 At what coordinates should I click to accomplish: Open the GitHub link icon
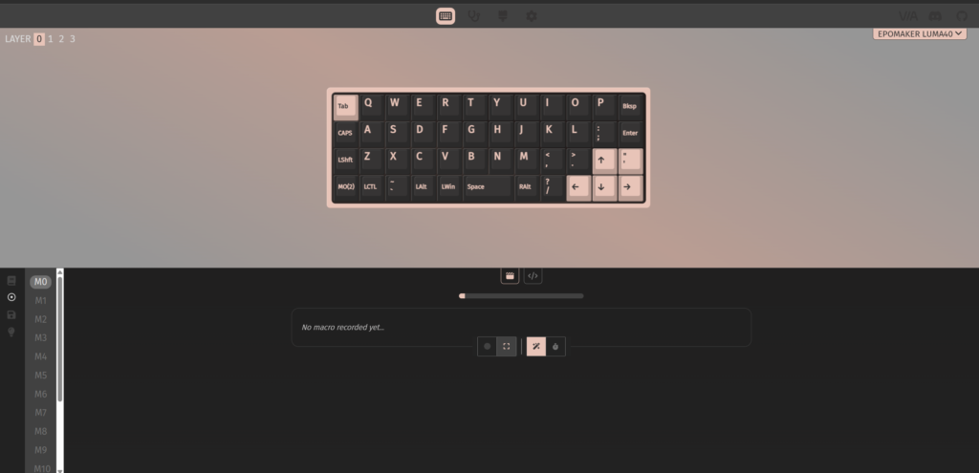tap(962, 16)
